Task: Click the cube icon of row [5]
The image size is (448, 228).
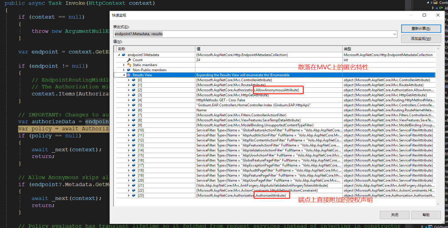Action: tap(134, 105)
